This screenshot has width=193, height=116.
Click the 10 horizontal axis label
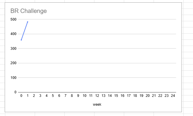84,96
